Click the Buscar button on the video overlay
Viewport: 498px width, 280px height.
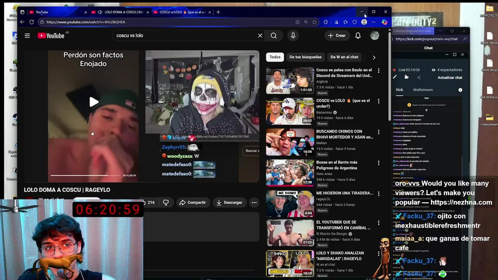coord(251,150)
